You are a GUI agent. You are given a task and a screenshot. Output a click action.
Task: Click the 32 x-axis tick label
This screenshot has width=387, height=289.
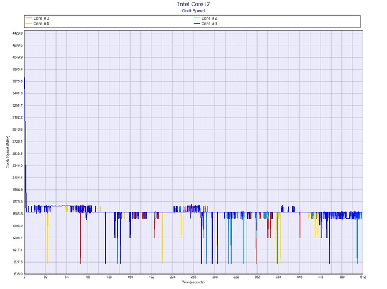tap(46, 277)
